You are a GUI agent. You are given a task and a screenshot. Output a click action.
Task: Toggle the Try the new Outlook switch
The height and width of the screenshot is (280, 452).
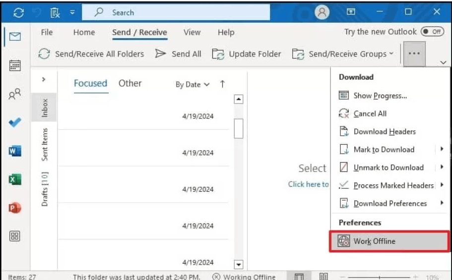[x=432, y=31]
